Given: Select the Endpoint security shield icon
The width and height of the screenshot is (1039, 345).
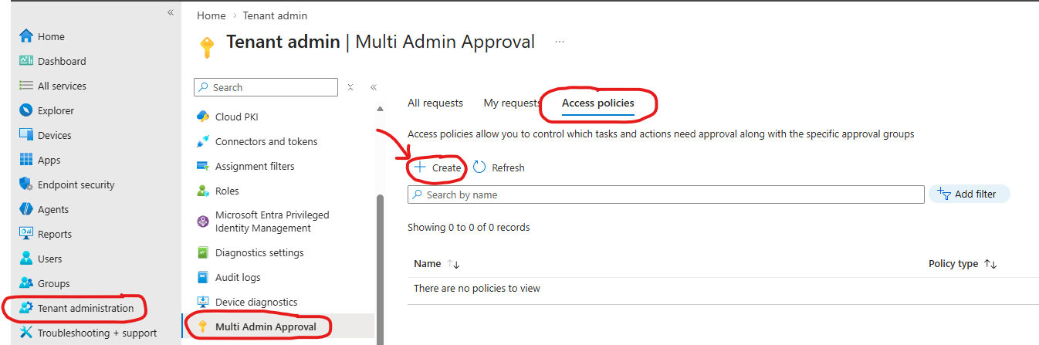Looking at the screenshot, I should pos(26,184).
